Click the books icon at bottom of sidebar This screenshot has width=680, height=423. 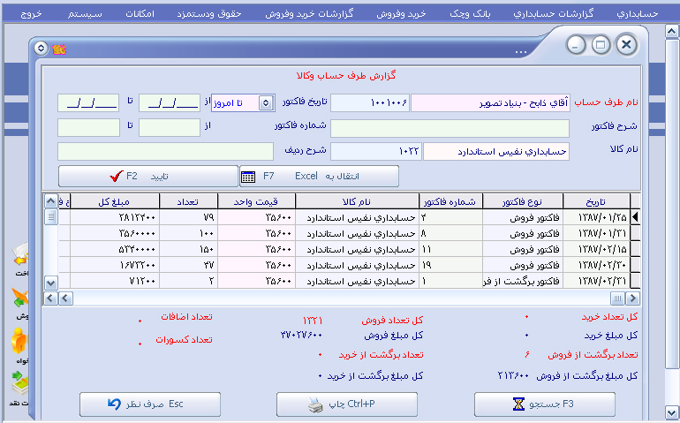pyautogui.click(x=19, y=381)
